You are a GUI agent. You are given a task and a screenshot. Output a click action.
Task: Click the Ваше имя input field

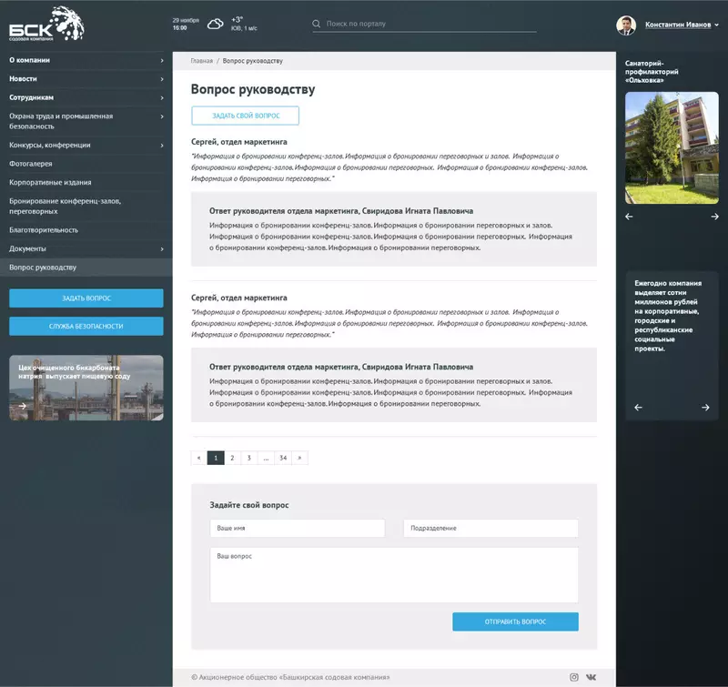coord(297,528)
